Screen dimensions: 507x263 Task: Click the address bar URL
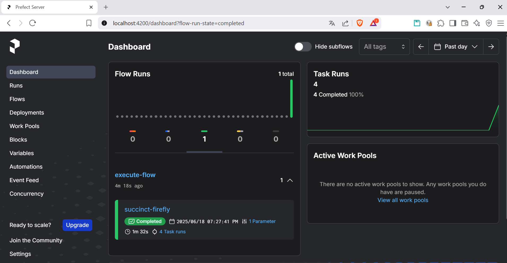[178, 23]
